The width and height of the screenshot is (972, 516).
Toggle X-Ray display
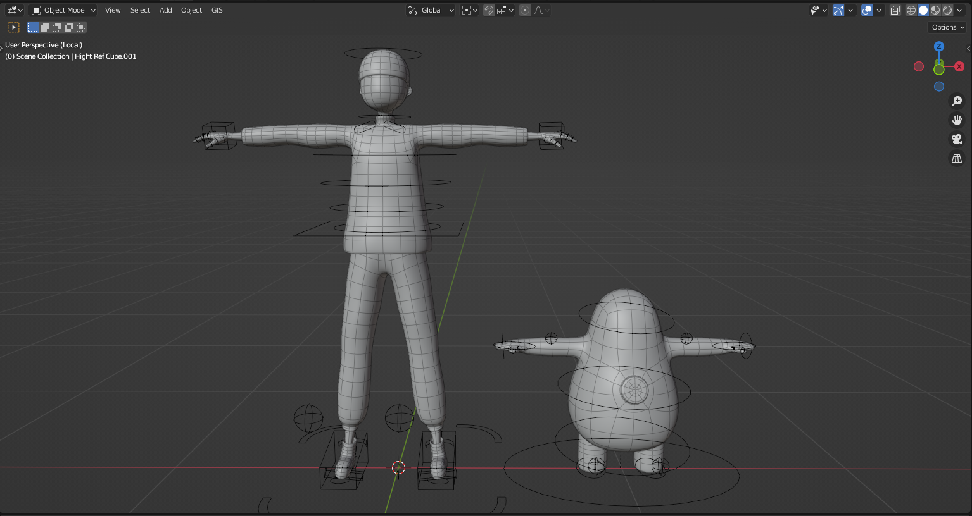[x=895, y=10]
